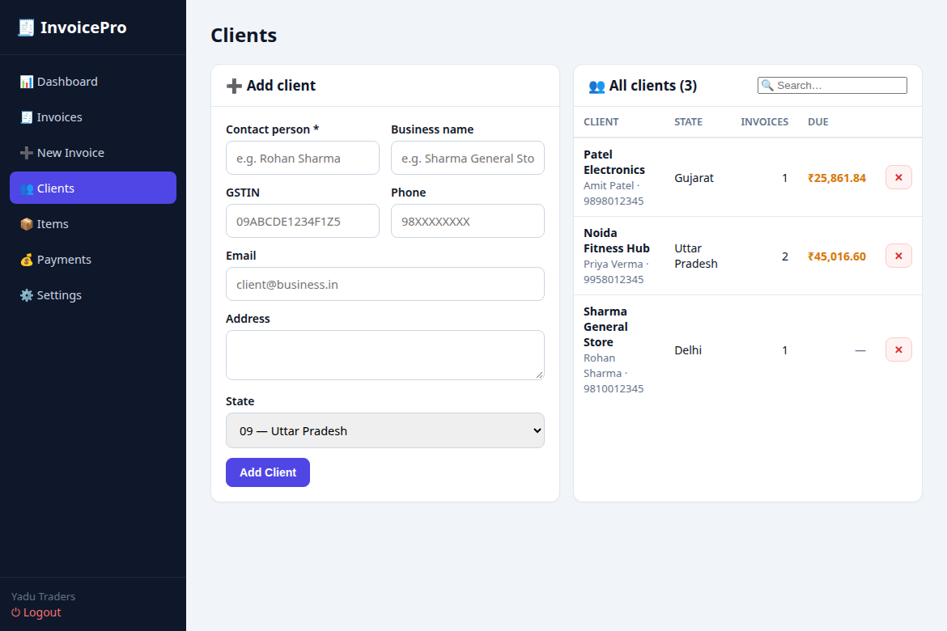The image size is (947, 631).
Task: Submit form with Add Client button
Action: point(268,472)
